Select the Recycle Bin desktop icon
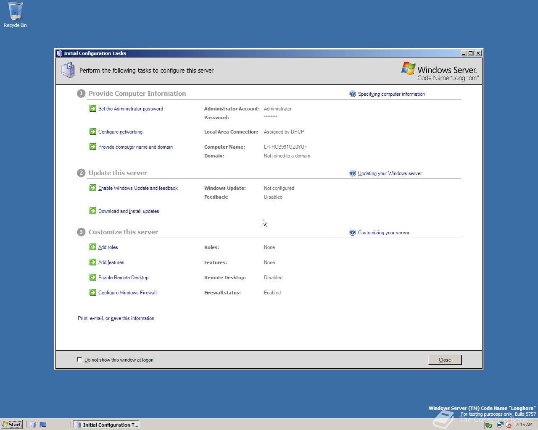 pyautogui.click(x=15, y=15)
